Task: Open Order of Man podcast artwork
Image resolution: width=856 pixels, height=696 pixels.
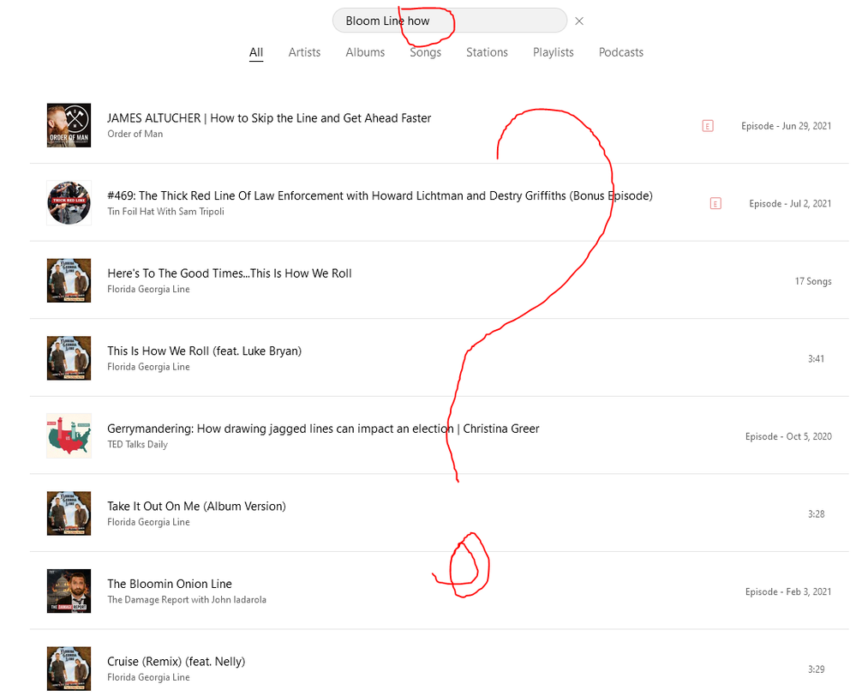Action: tap(69, 125)
